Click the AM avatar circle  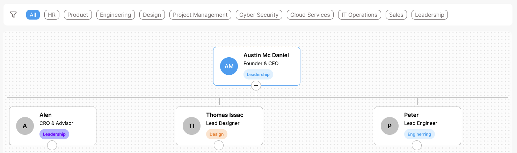click(229, 66)
